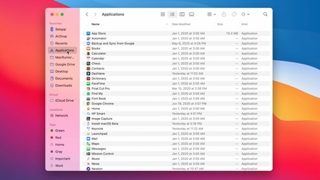This screenshot has width=320, height=180.
Task: Open AirDrop from the sidebar
Action: pos(61,36)
